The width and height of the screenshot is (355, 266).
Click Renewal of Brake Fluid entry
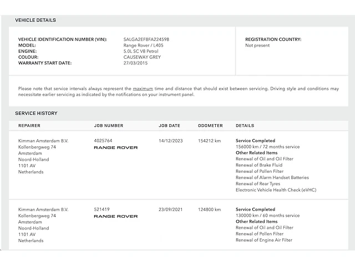[259, 165]
